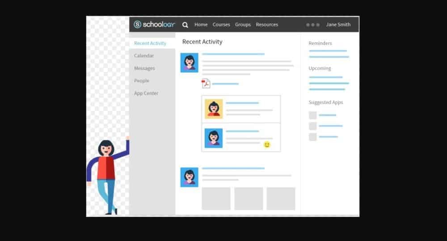Viewport: 447px width, 241px height.
Task: Click the three dots in header
Action: coord(313,25)
